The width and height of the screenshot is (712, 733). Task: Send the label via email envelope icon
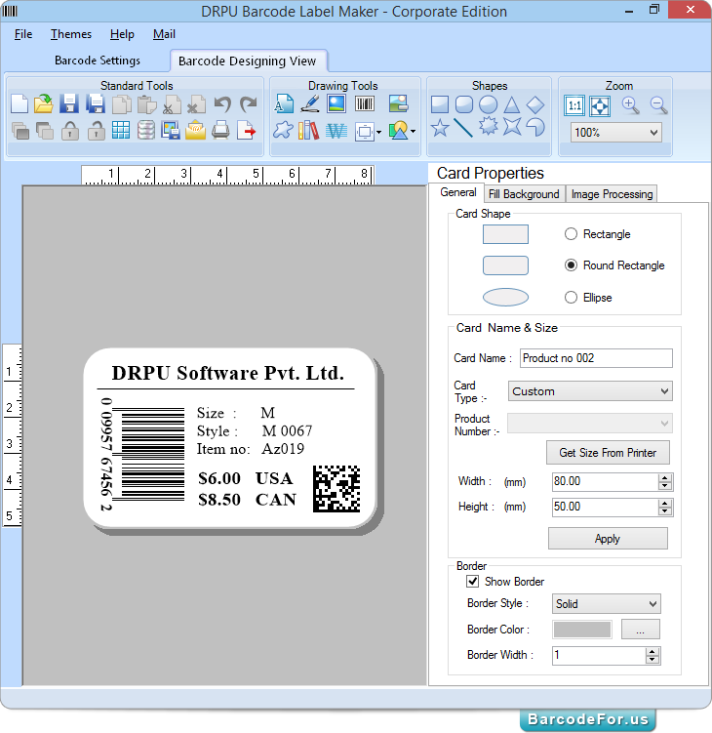point(195,131)
